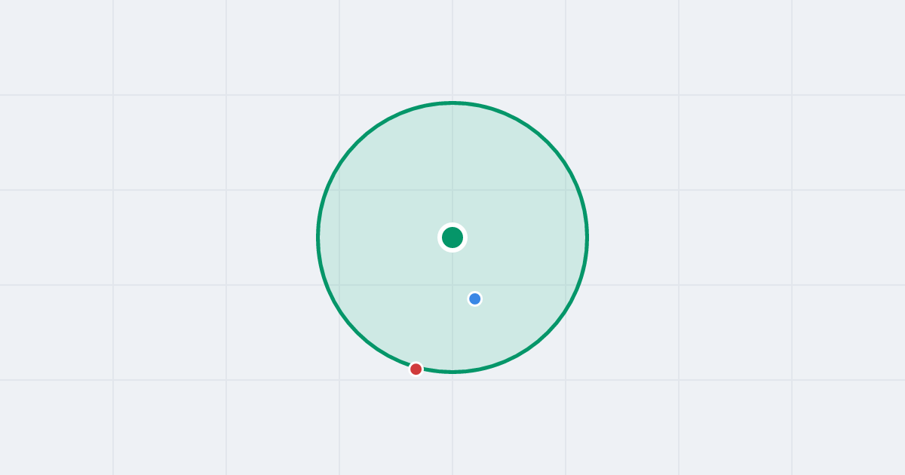Click the vertical gridline directly above the circle
905x475 pixels.
point(452,49)
